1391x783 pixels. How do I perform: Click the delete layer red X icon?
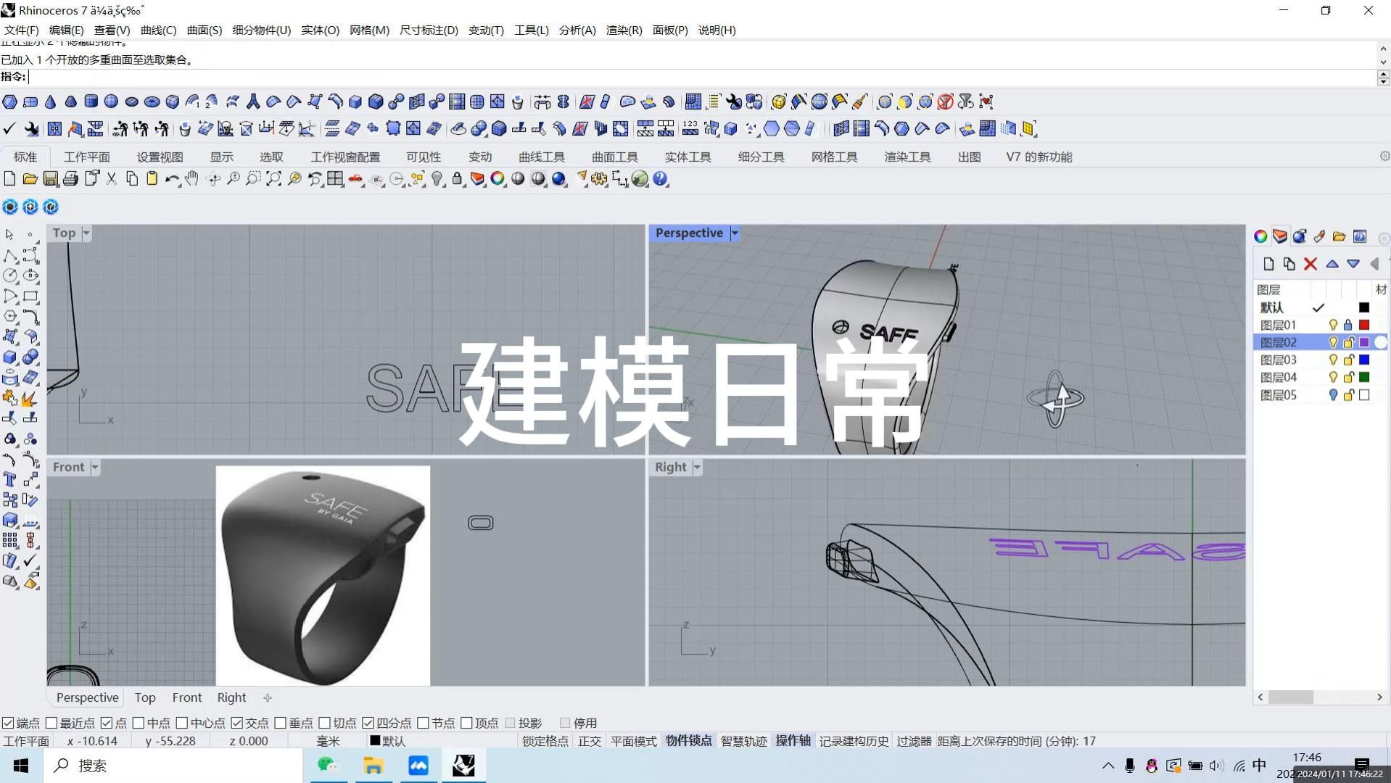(x=1310, y=264)
